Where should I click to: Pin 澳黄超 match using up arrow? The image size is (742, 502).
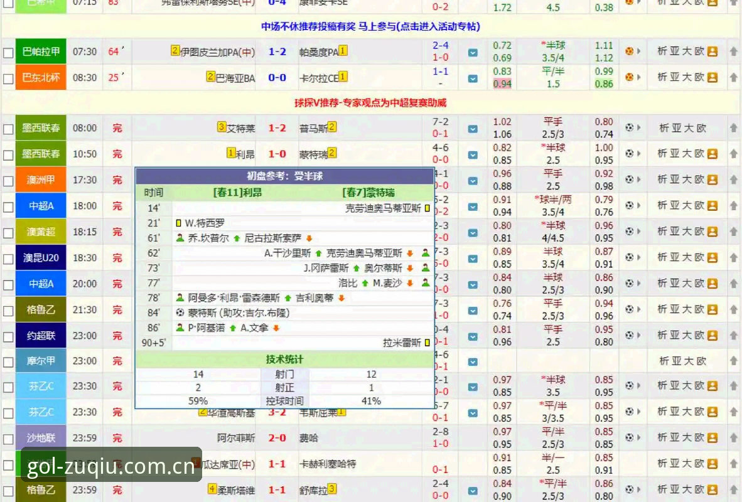point(733,232)
